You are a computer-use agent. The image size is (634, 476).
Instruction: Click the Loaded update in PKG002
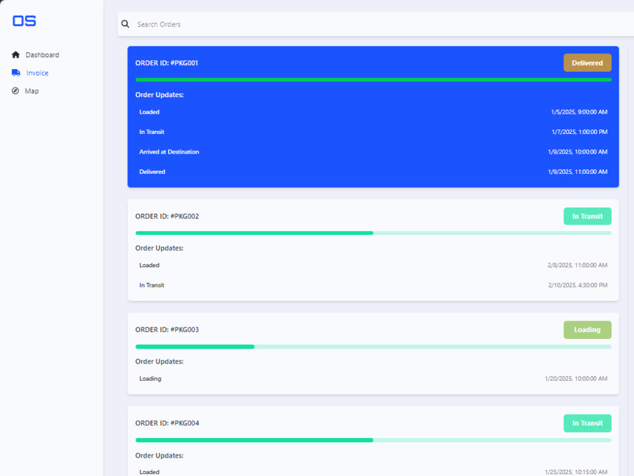click(x=149, y=265)
